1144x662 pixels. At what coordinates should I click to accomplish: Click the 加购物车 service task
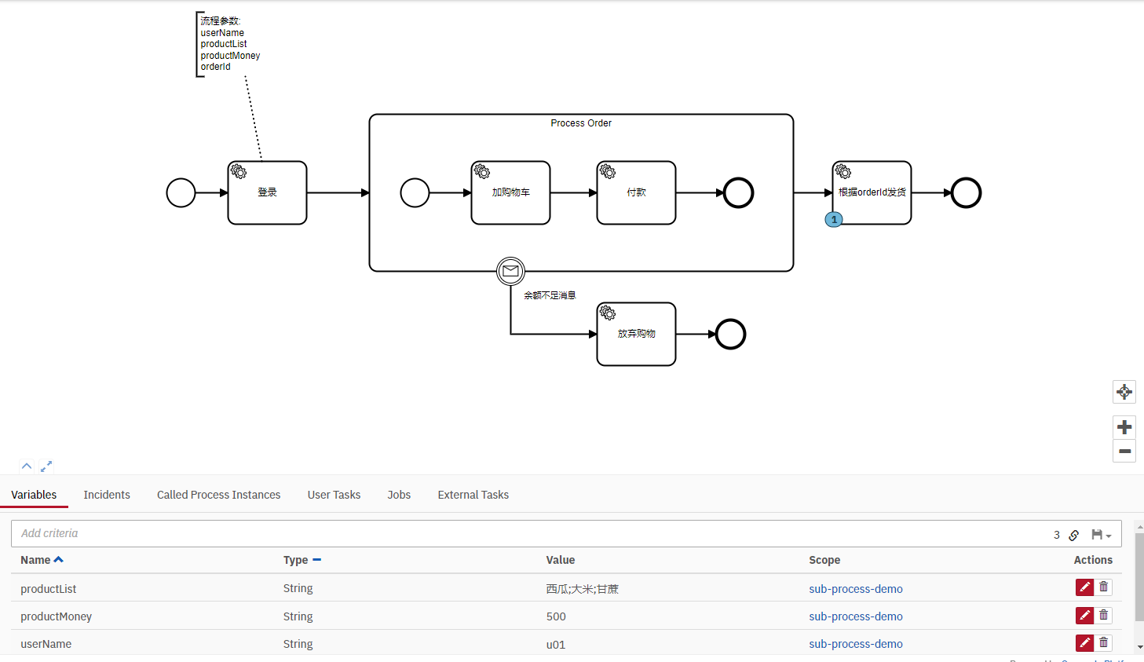(x=510, y=192)
